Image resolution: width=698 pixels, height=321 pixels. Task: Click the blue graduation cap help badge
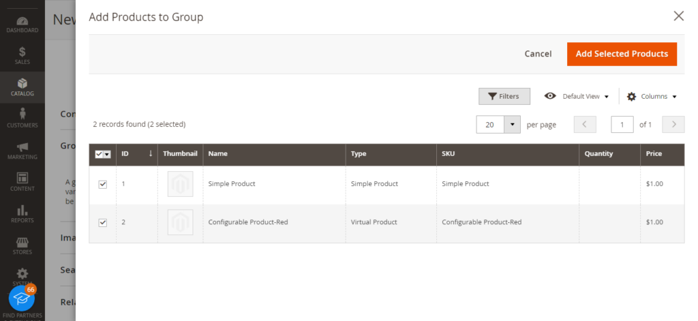point(22,298)
